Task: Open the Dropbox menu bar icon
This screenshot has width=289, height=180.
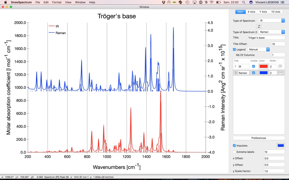Action: pos(164,2)
